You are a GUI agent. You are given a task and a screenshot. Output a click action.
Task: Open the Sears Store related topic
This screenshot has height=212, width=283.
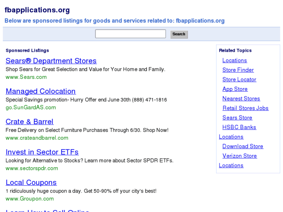tap(237, 117)
